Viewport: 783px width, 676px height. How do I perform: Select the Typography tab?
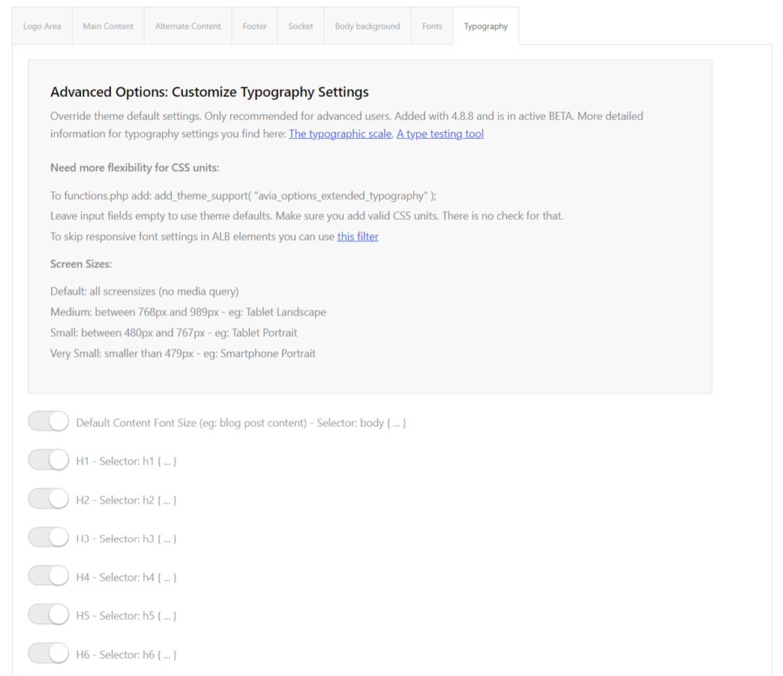click(x=486, y=26)
